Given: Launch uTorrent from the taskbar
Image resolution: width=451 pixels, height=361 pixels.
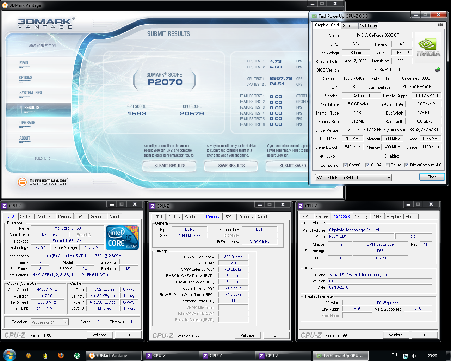Looking at the screenshot, I should pos(77,356).
